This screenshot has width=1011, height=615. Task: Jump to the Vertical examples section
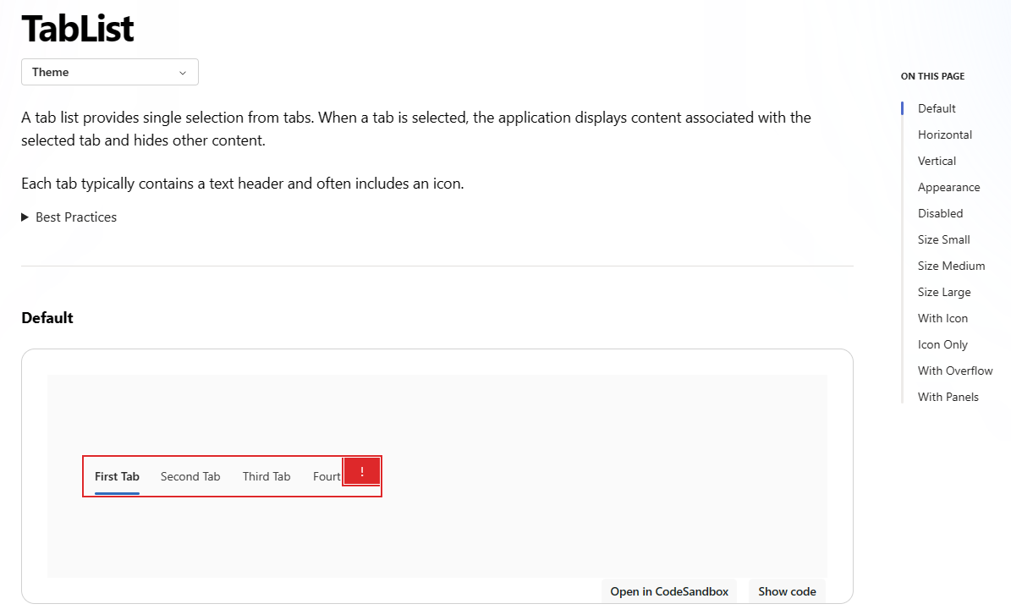[x=937, y=161]
